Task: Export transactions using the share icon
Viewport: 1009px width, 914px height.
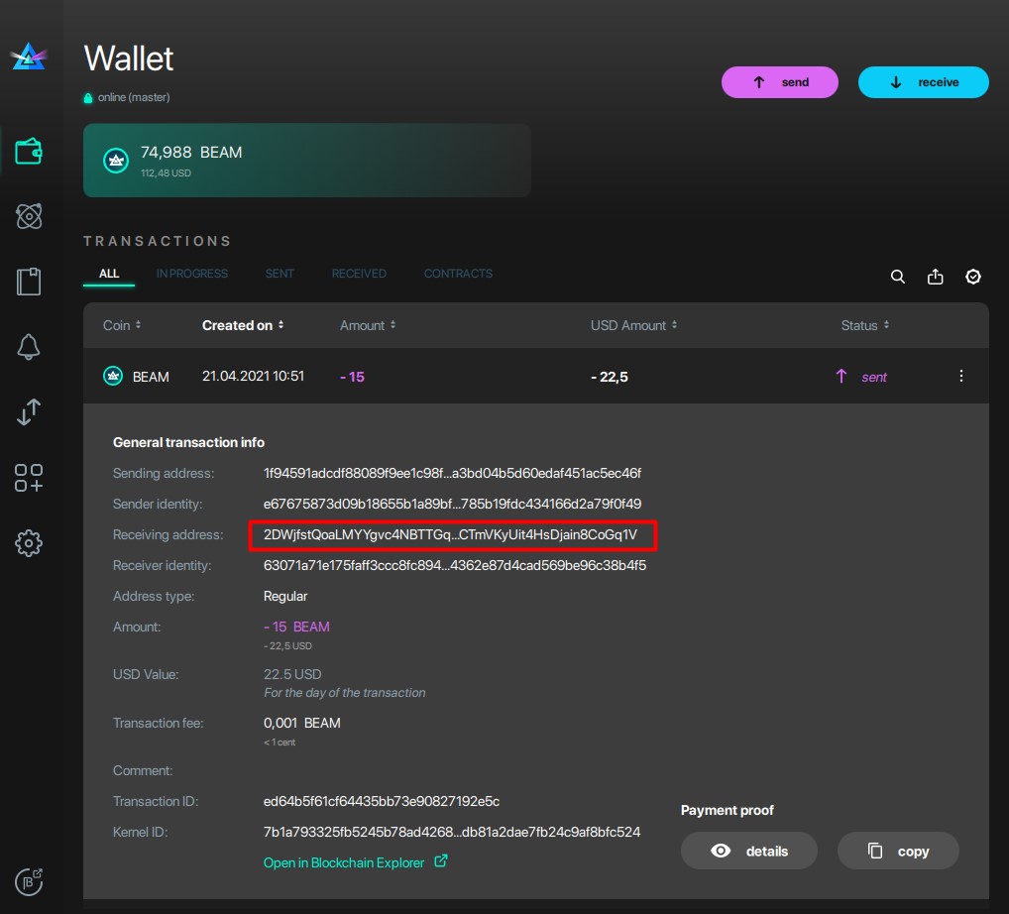Action: [x=935, y=278]
